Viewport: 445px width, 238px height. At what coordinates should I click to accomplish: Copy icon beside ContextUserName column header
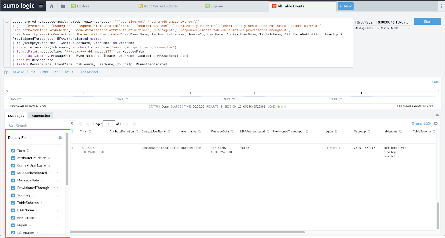pyautogui.click(x=169, y=132)
